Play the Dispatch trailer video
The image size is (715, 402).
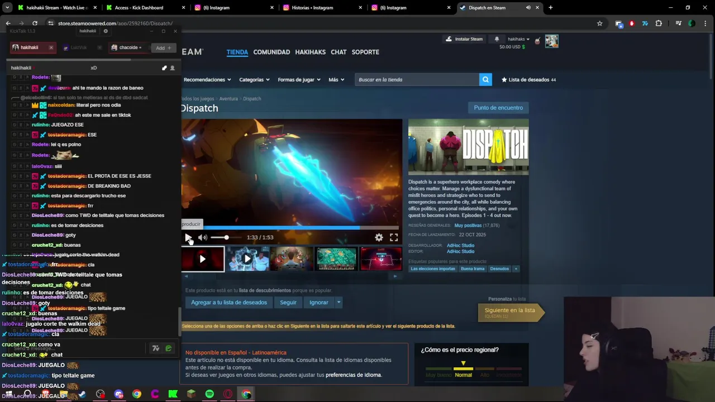coord(188,237)
